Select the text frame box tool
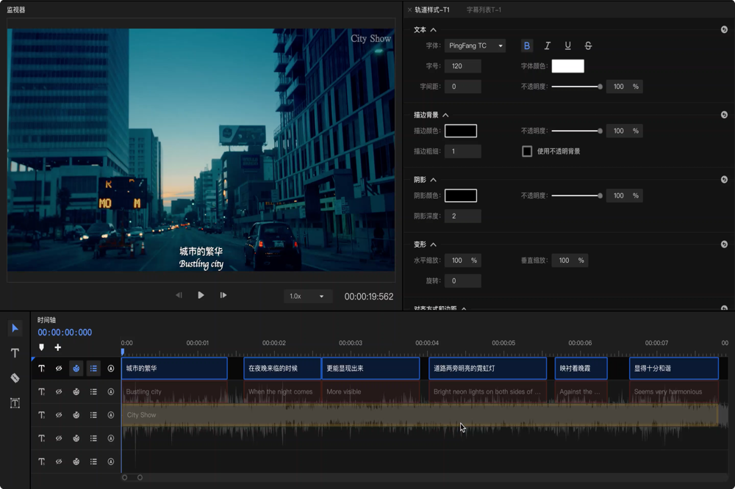This screenshot has height=489, width=735. 15,402
